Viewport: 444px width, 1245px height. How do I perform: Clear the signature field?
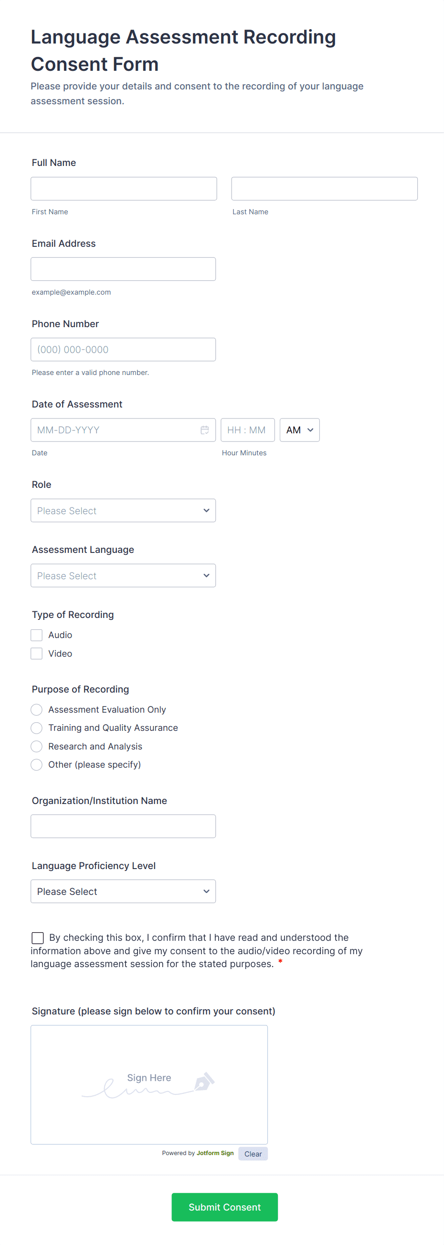(x=253, y=1154)
